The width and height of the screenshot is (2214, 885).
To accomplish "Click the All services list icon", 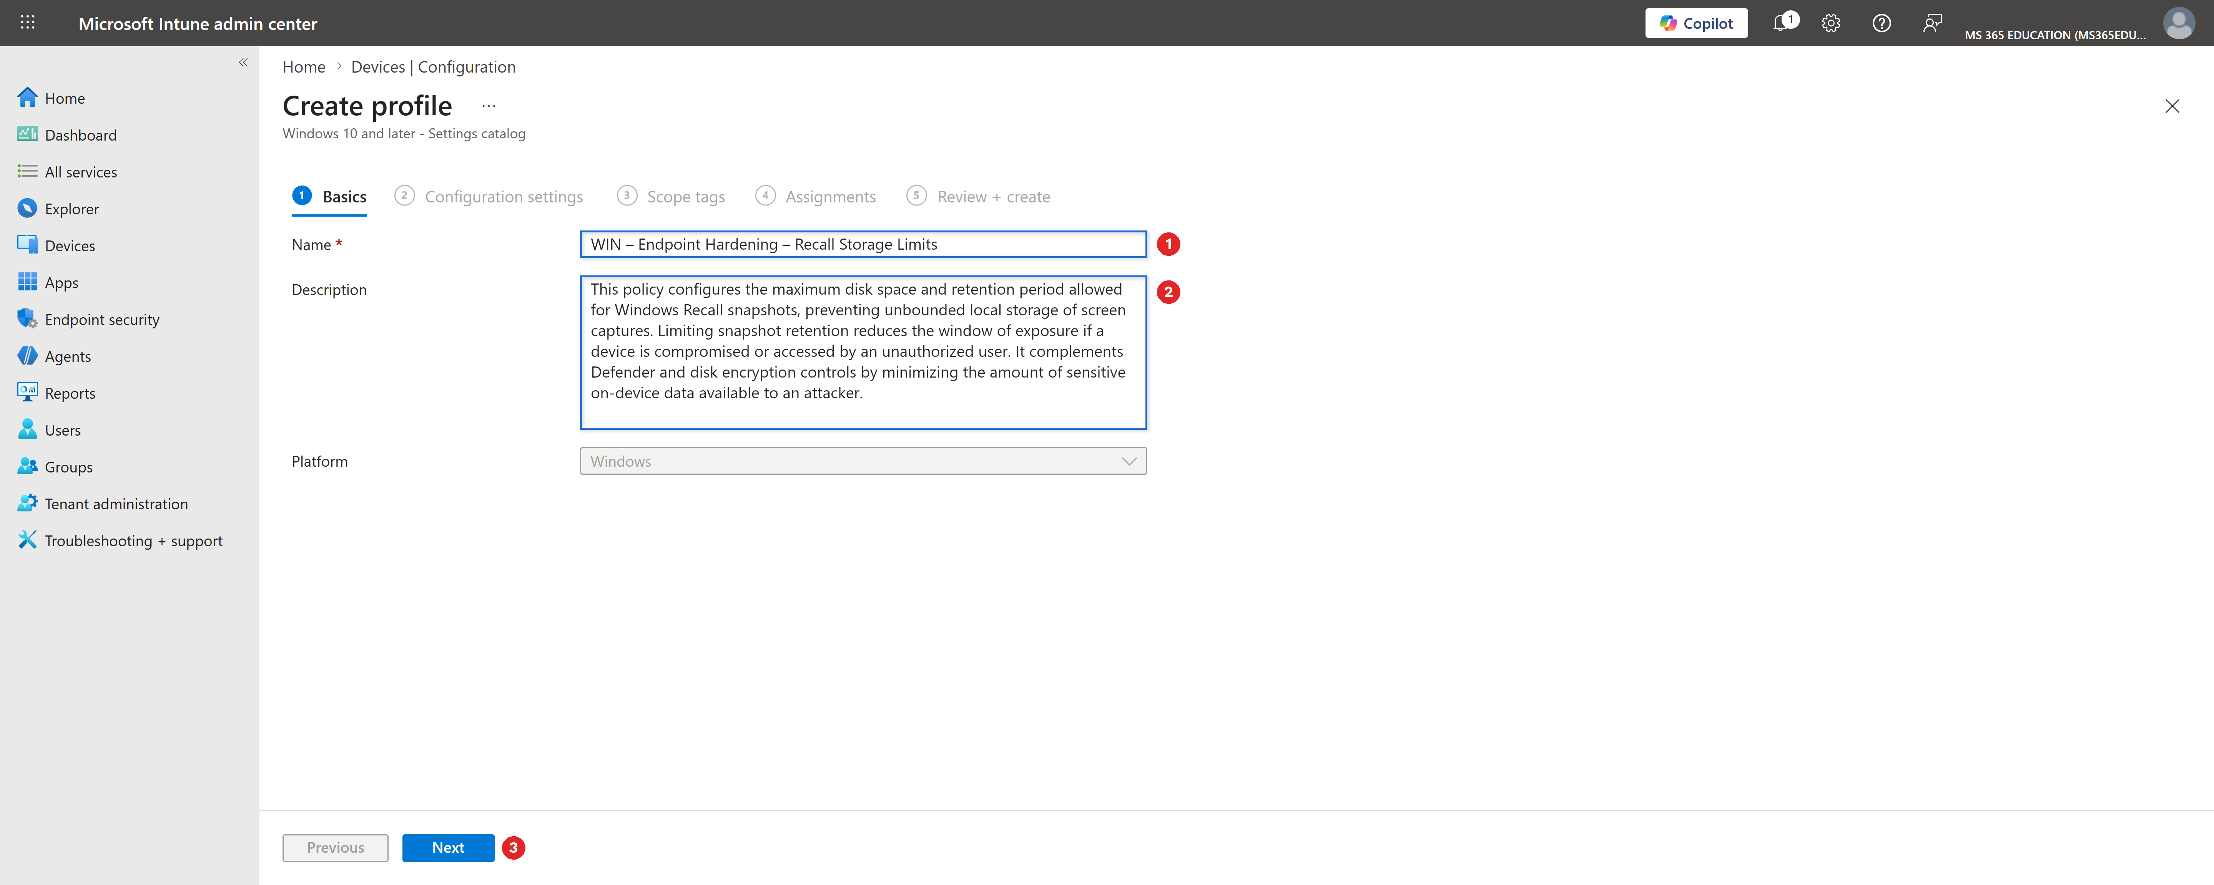I will (x=28, y=171).
